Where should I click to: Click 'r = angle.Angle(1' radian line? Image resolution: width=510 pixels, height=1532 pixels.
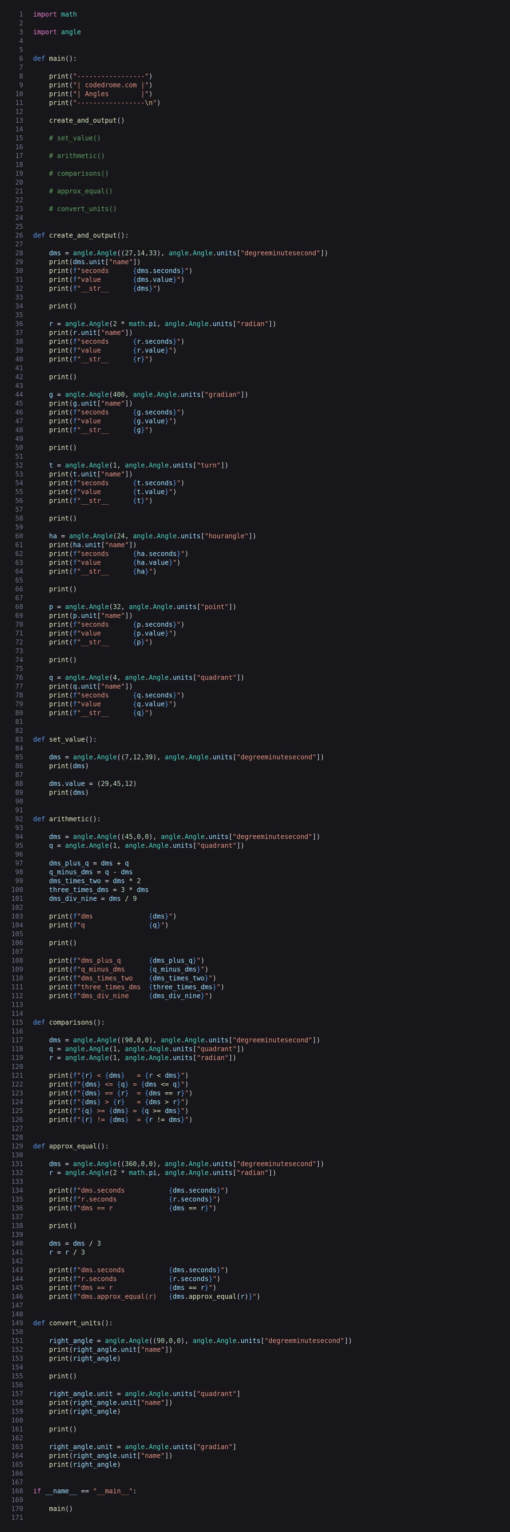[x=142, y=1058]
